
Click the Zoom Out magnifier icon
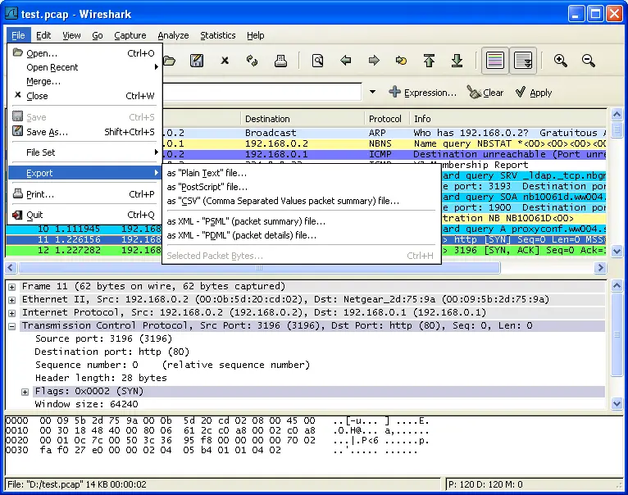(x=589, y=61)
